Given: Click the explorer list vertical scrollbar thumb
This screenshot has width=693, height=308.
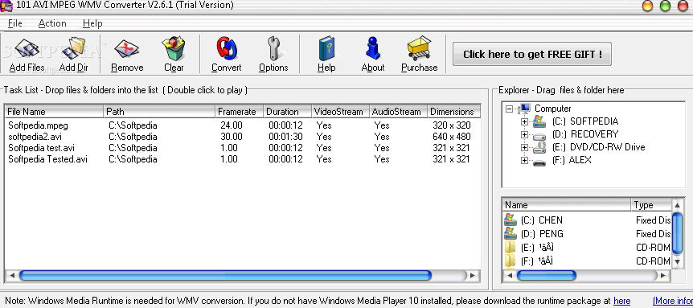Looking at the screenshot, I should pos(677,234).
